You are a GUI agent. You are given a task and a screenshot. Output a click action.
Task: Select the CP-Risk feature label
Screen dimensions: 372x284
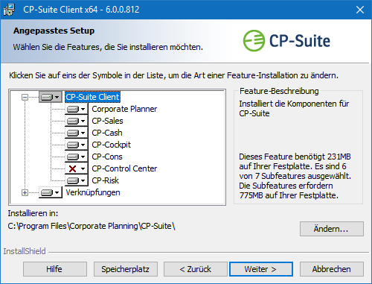(105, 180)
